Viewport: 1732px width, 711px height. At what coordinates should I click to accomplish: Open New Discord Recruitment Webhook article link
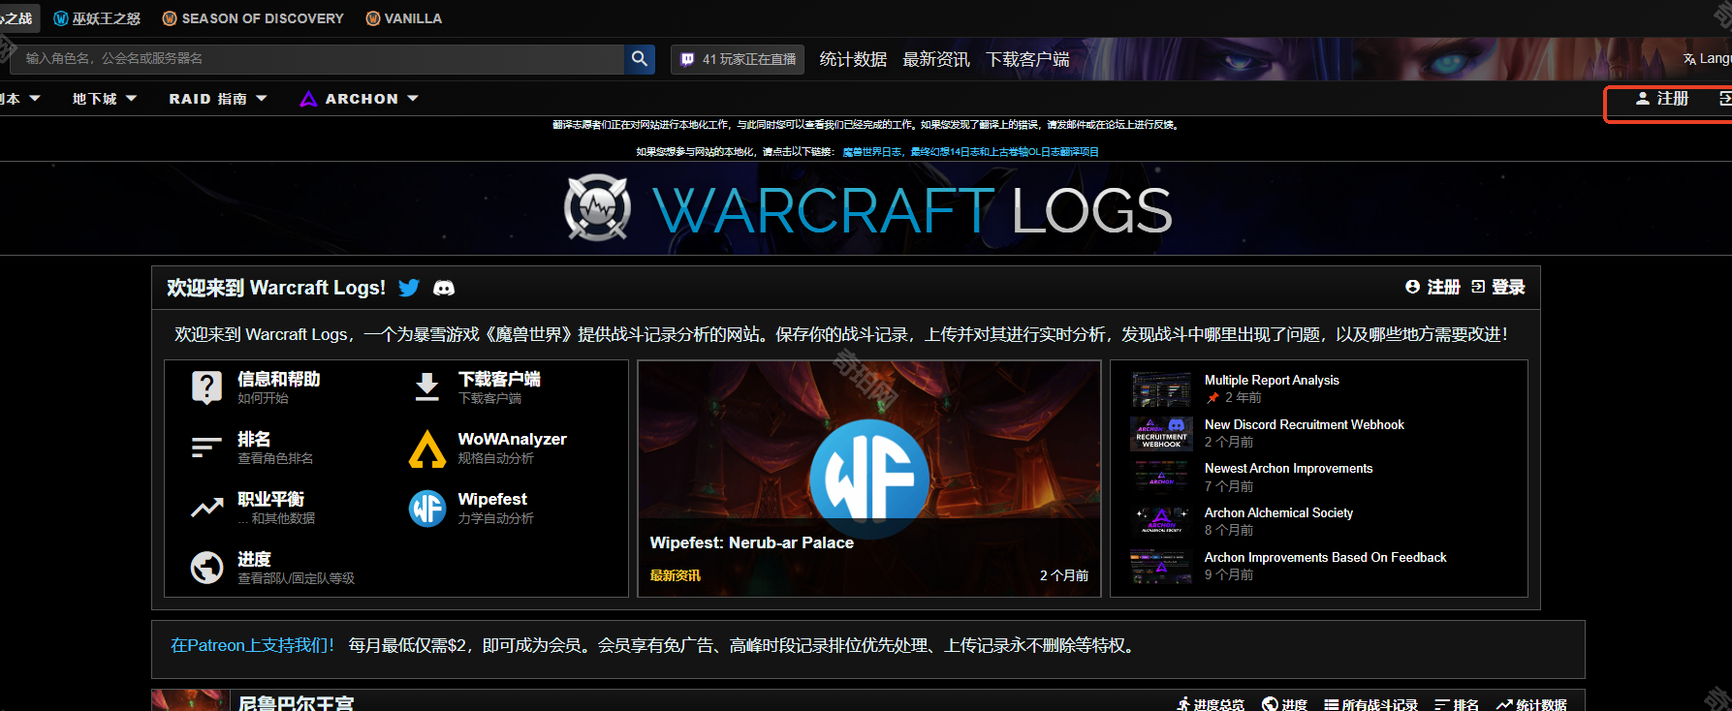(1304, 424)
